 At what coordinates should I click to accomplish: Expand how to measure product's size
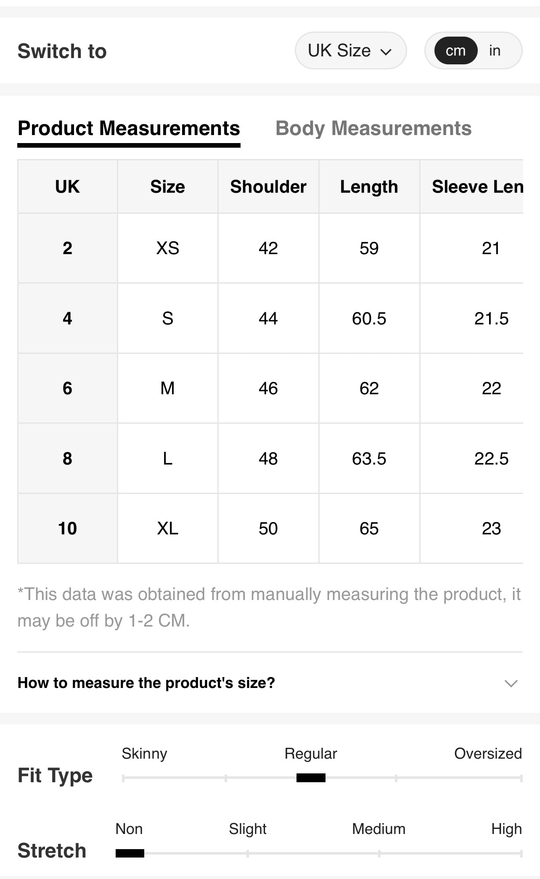pyautogui.click(x=146, y=682)
